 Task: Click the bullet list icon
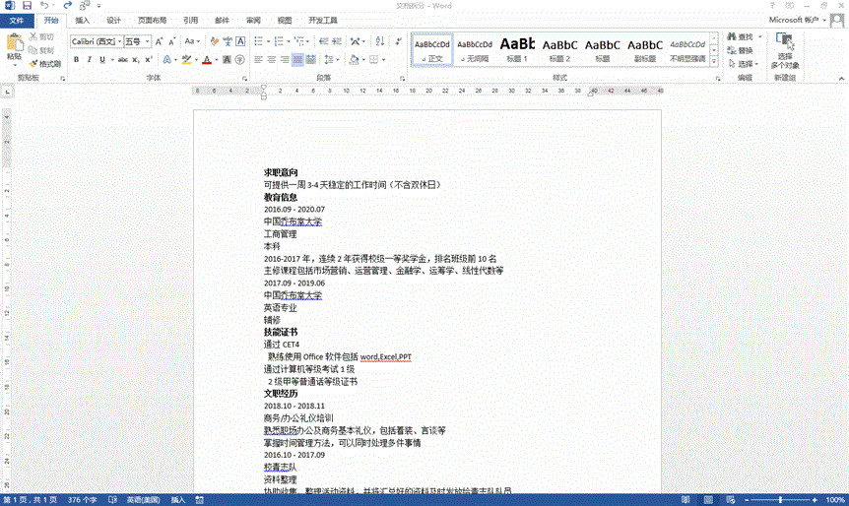tap(258, 42)
